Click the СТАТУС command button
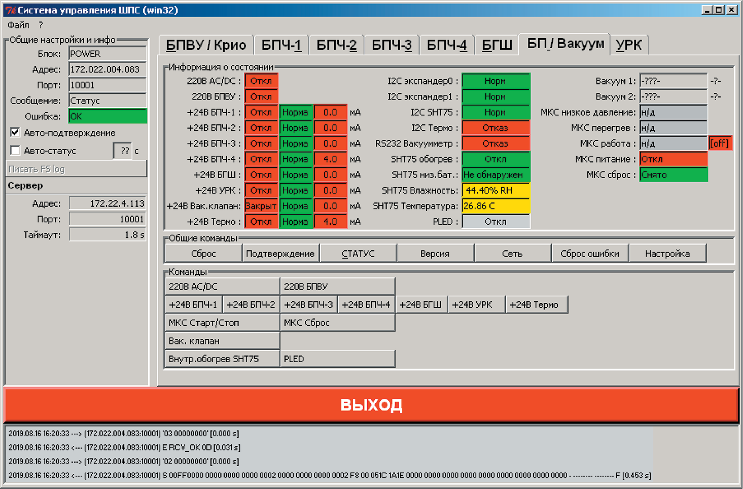This screenshot has height=489, width=743. (x=358, y=254)
